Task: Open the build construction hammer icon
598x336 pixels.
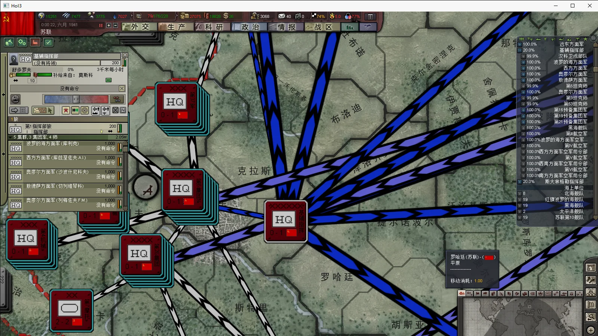Action: point(9,42)
